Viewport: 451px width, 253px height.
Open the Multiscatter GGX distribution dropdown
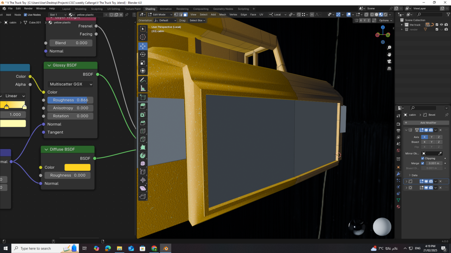(70, 84)
